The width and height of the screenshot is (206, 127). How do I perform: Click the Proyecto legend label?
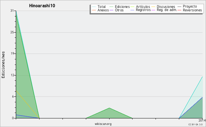190,7
